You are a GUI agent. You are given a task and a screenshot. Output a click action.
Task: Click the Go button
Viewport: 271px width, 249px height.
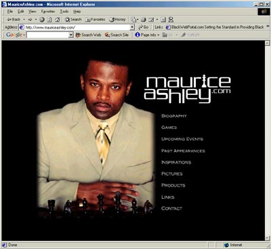point(144,27)
